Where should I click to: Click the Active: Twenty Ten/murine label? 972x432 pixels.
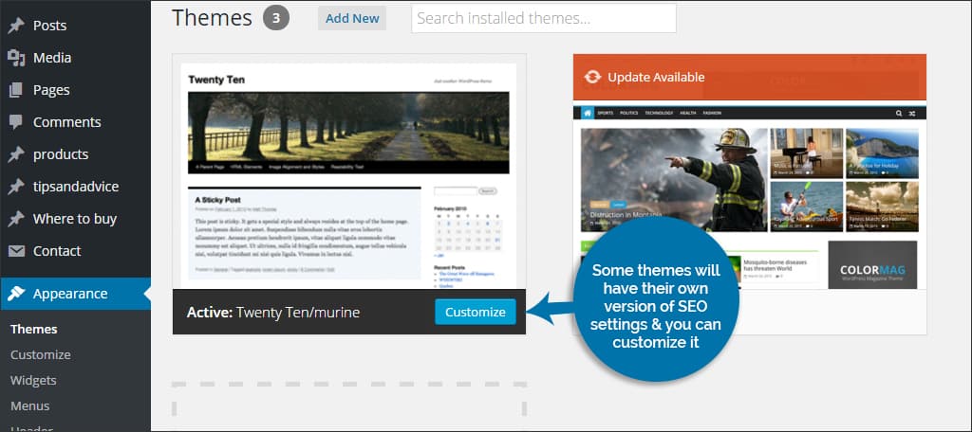tap(272, 313)
